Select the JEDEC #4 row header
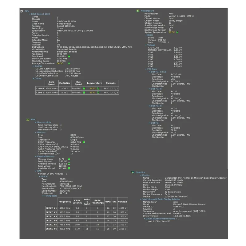 click(51, 220)
